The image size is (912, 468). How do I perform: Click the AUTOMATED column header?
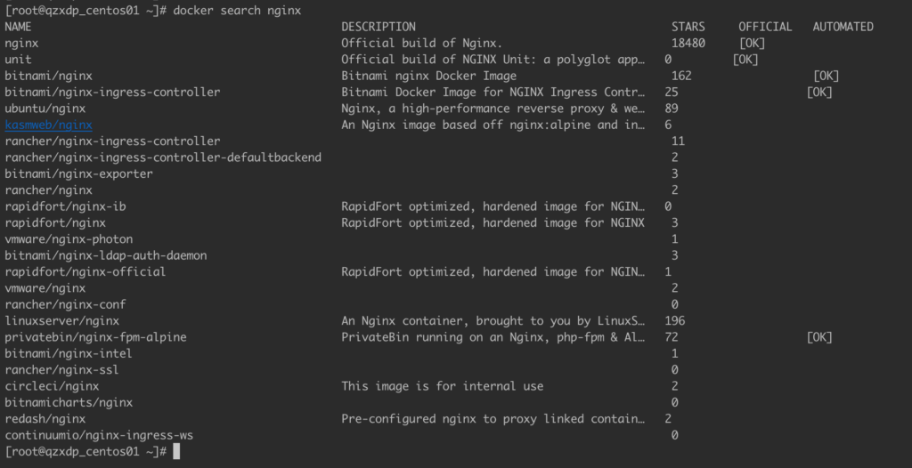843,27
